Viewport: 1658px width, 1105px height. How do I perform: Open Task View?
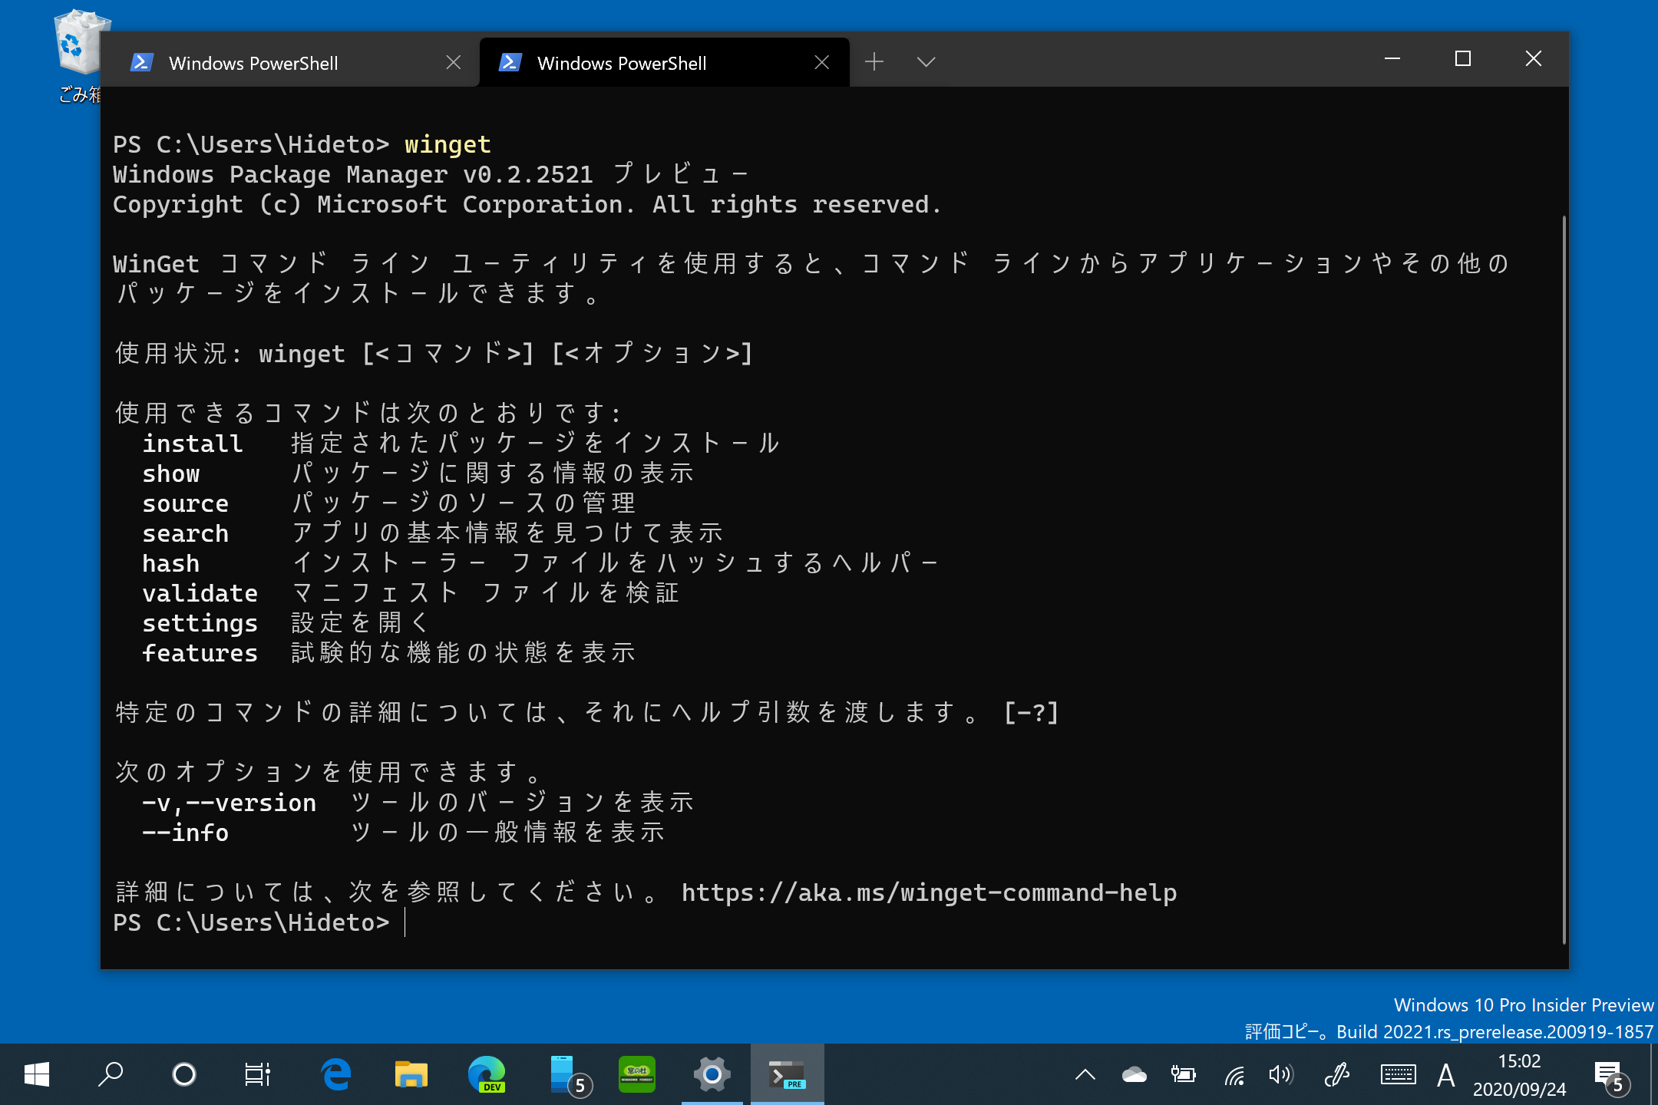(257, 1074)
